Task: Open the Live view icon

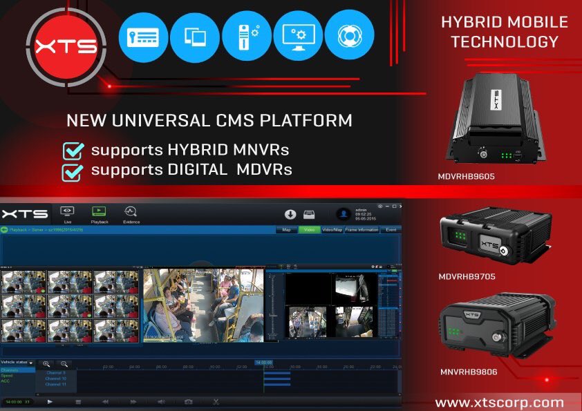Action: [67, 212]
